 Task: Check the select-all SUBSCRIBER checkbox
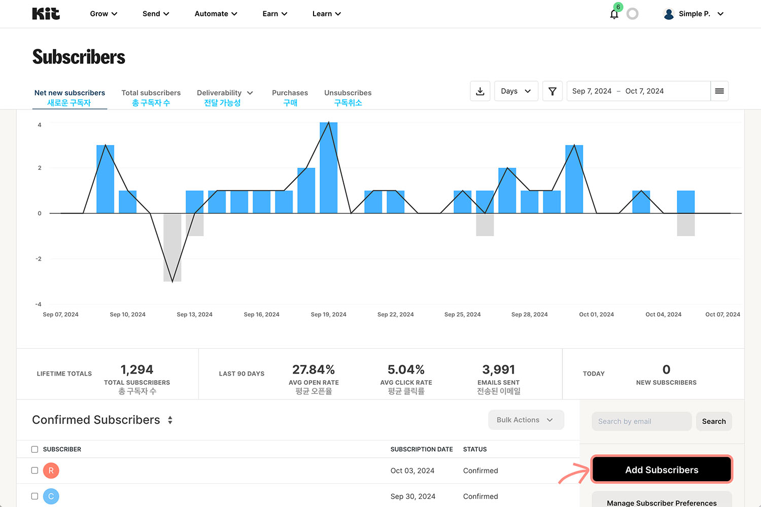[34, 449]
